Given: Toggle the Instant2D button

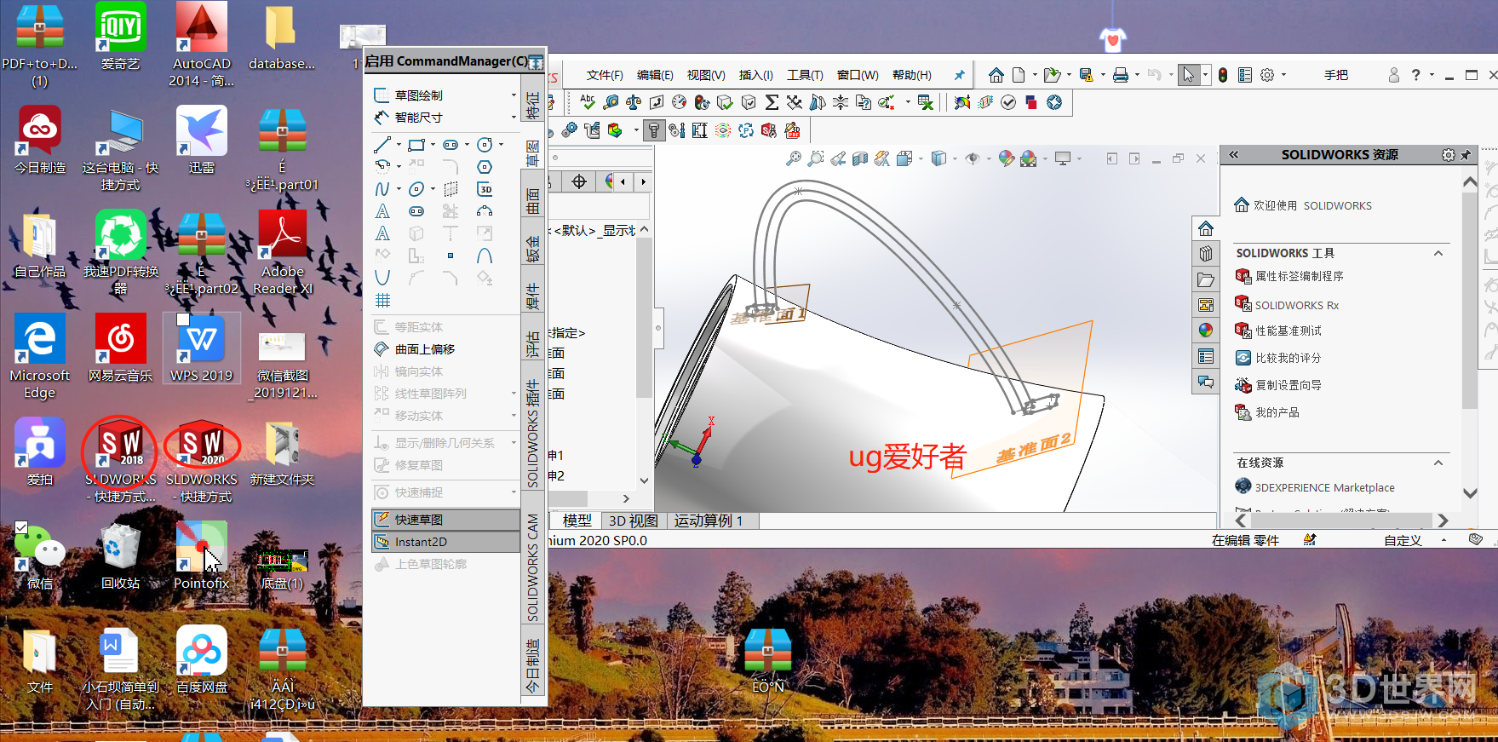Looking at the screenshot, I should pyautogui.click(x=446, y=542).
